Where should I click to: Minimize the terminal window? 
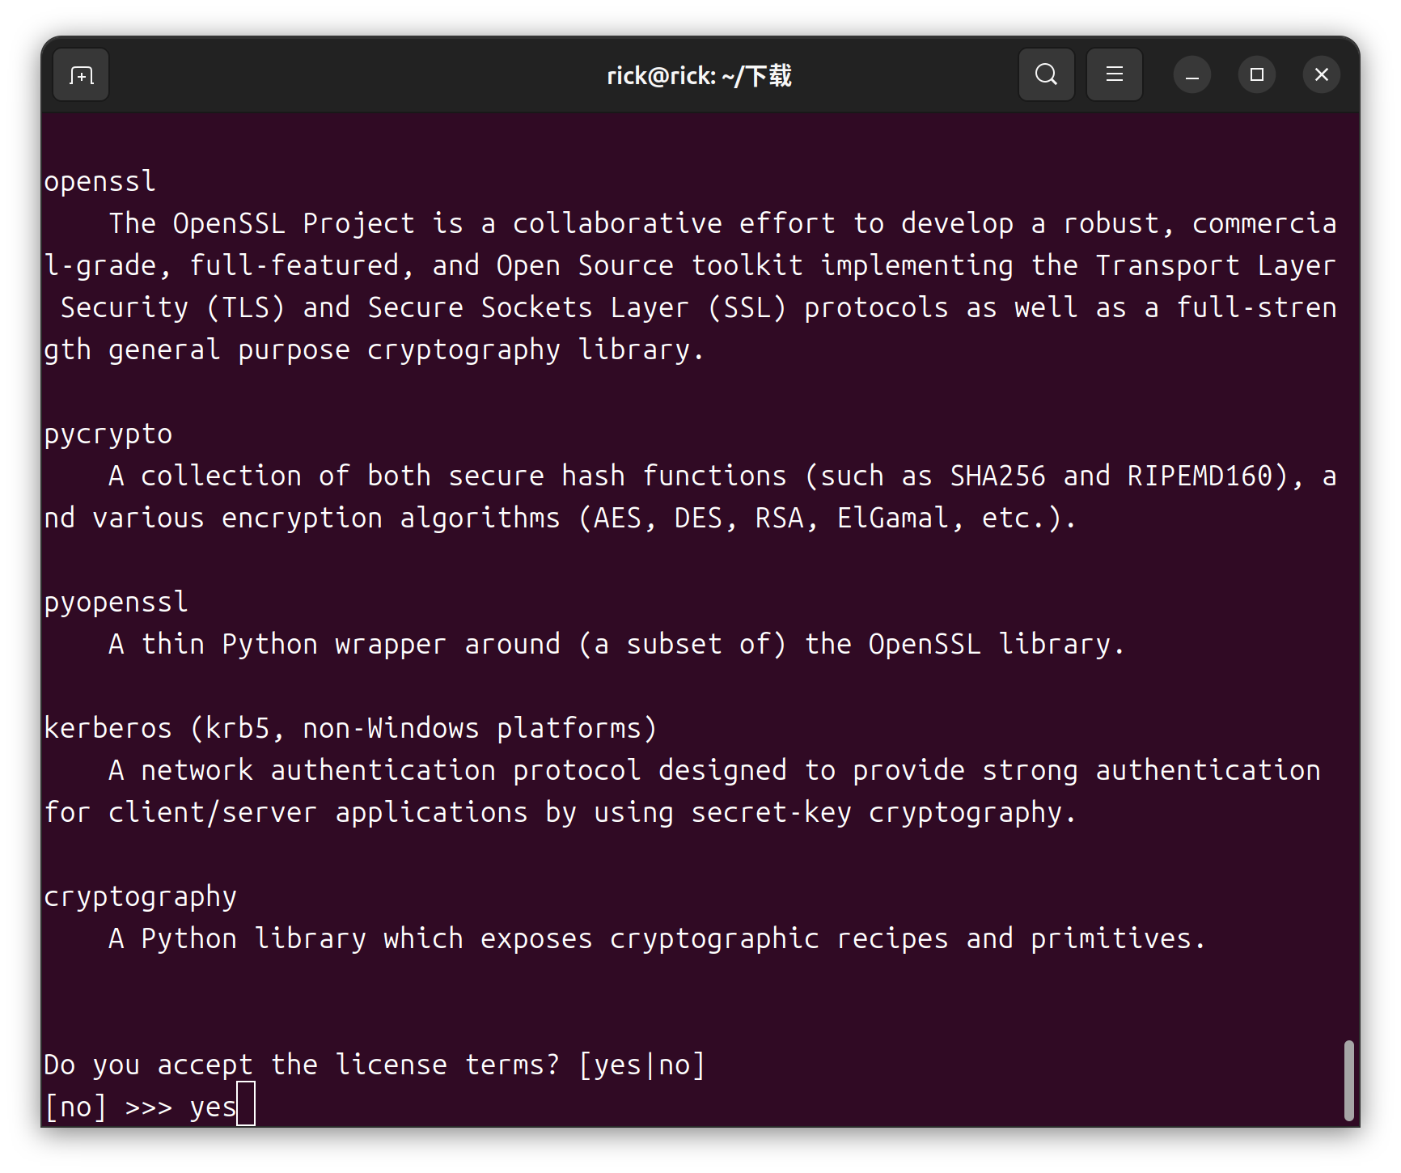click(1191, 75)
